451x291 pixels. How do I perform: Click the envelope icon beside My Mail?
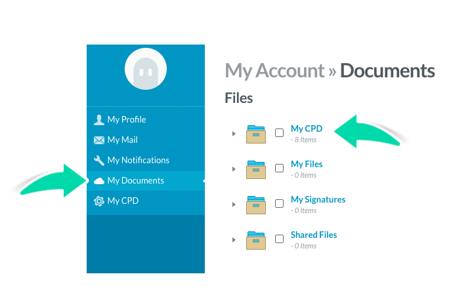(99, 140)
